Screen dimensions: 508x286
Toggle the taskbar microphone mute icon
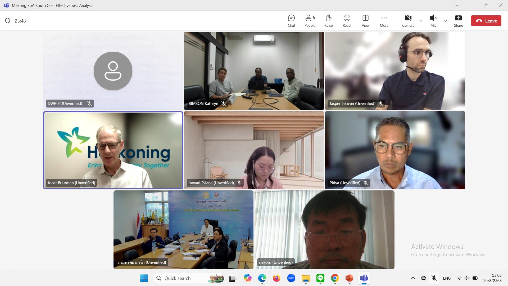[x=434, y=278]
